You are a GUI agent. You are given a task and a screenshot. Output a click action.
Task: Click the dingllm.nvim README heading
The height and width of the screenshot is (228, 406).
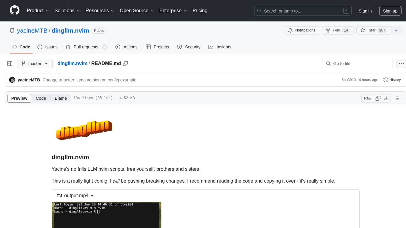click(70, 157)
